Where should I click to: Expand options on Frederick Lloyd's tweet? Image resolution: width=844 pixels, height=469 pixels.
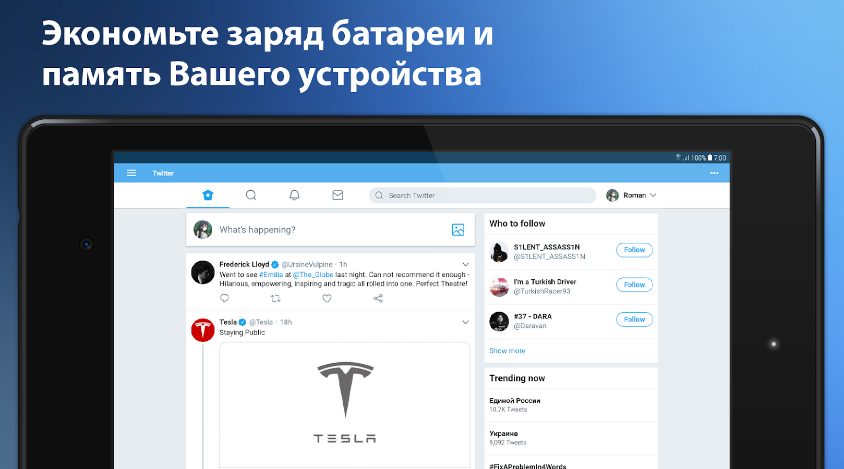click(465, 265)
